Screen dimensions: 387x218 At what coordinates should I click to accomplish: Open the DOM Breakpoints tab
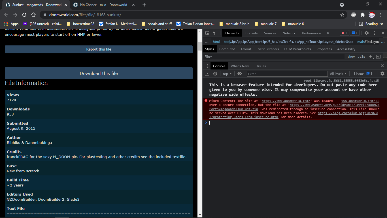[x=297, y=49]
